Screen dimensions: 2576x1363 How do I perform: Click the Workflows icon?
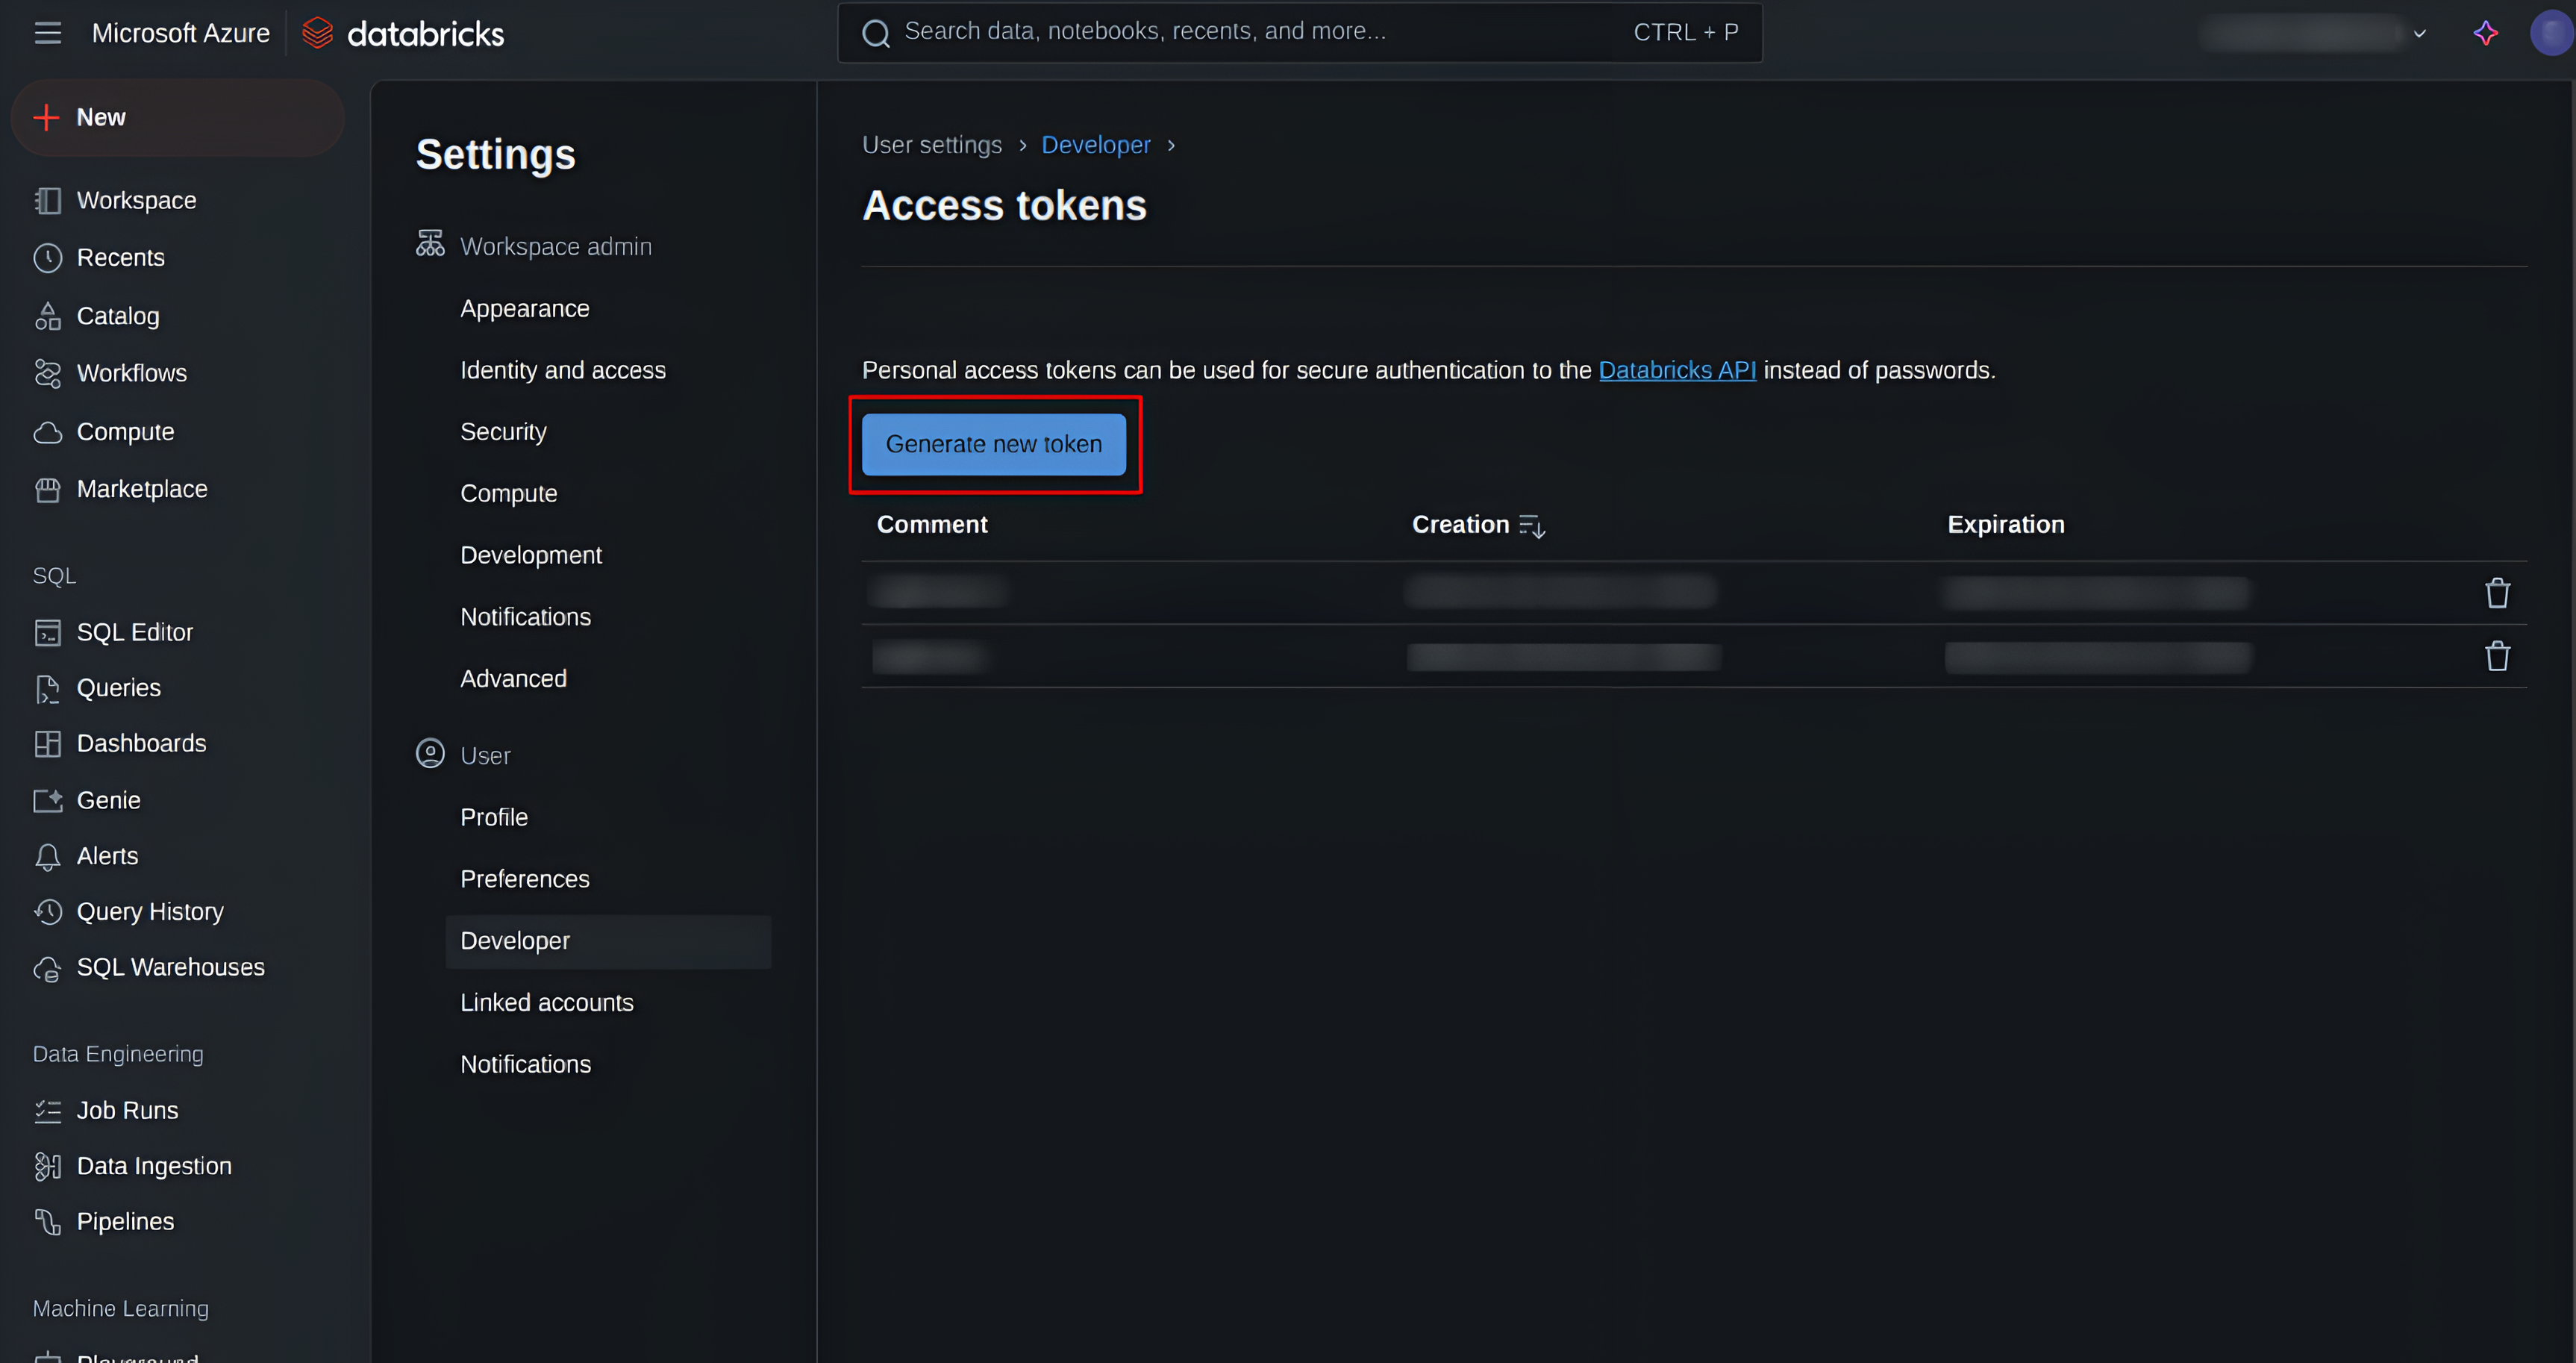(47, 373)
